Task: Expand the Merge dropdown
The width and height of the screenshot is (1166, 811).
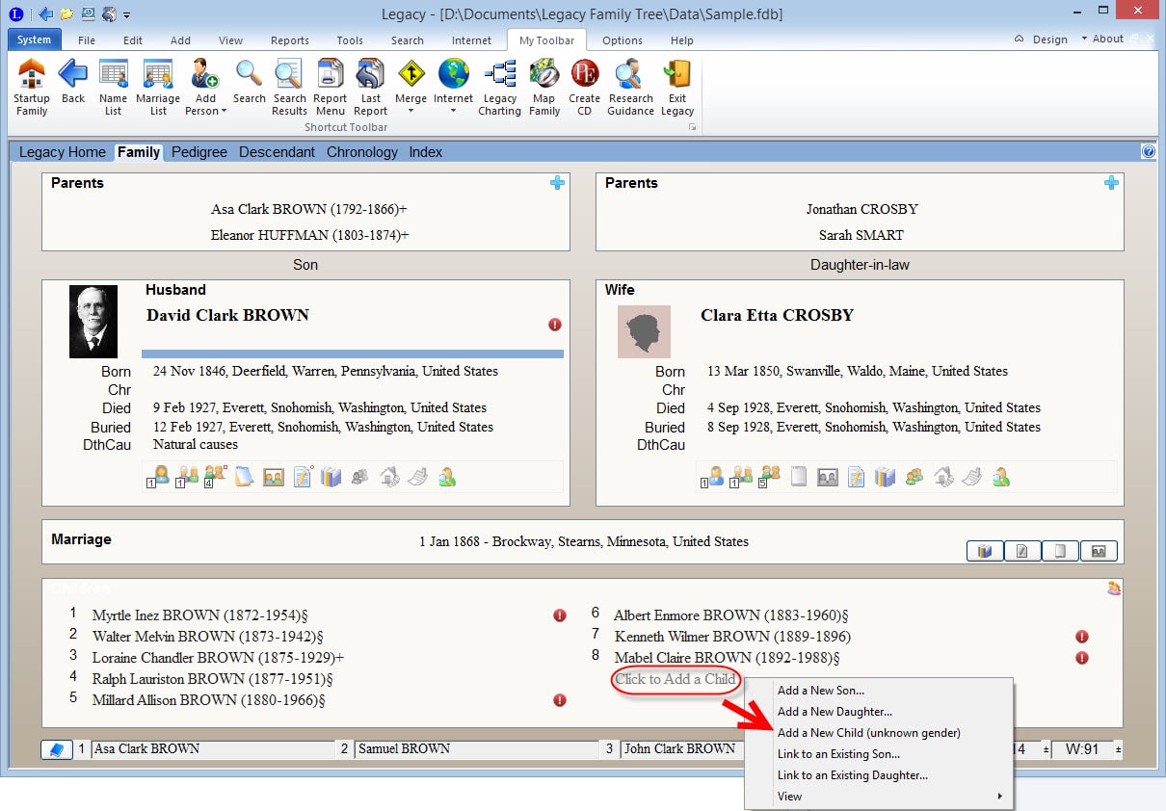Action: pos(411,111)
